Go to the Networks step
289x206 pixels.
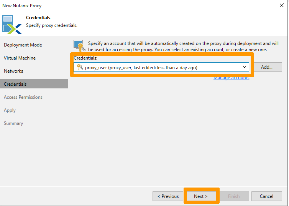point(13,71)
